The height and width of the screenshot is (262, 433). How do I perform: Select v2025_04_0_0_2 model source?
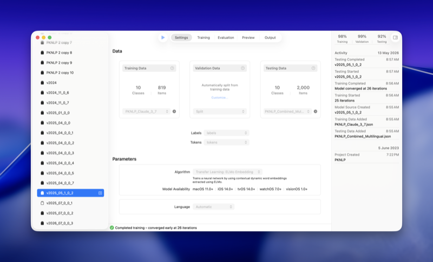click(70, 143)
